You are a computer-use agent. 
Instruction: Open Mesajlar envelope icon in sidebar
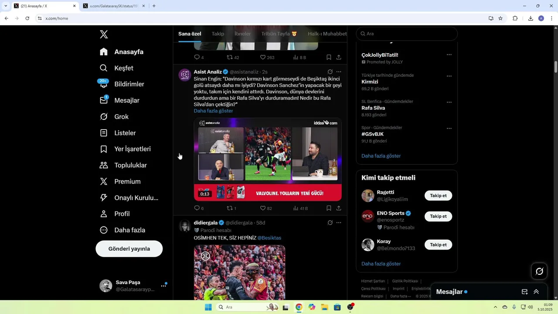pos(104,100)
